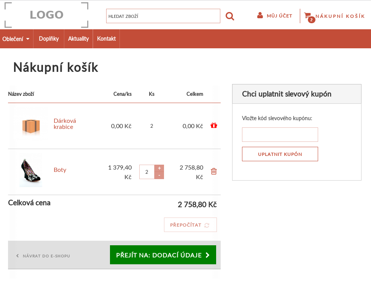Focus the discount coupon code field

pos(280,135)
